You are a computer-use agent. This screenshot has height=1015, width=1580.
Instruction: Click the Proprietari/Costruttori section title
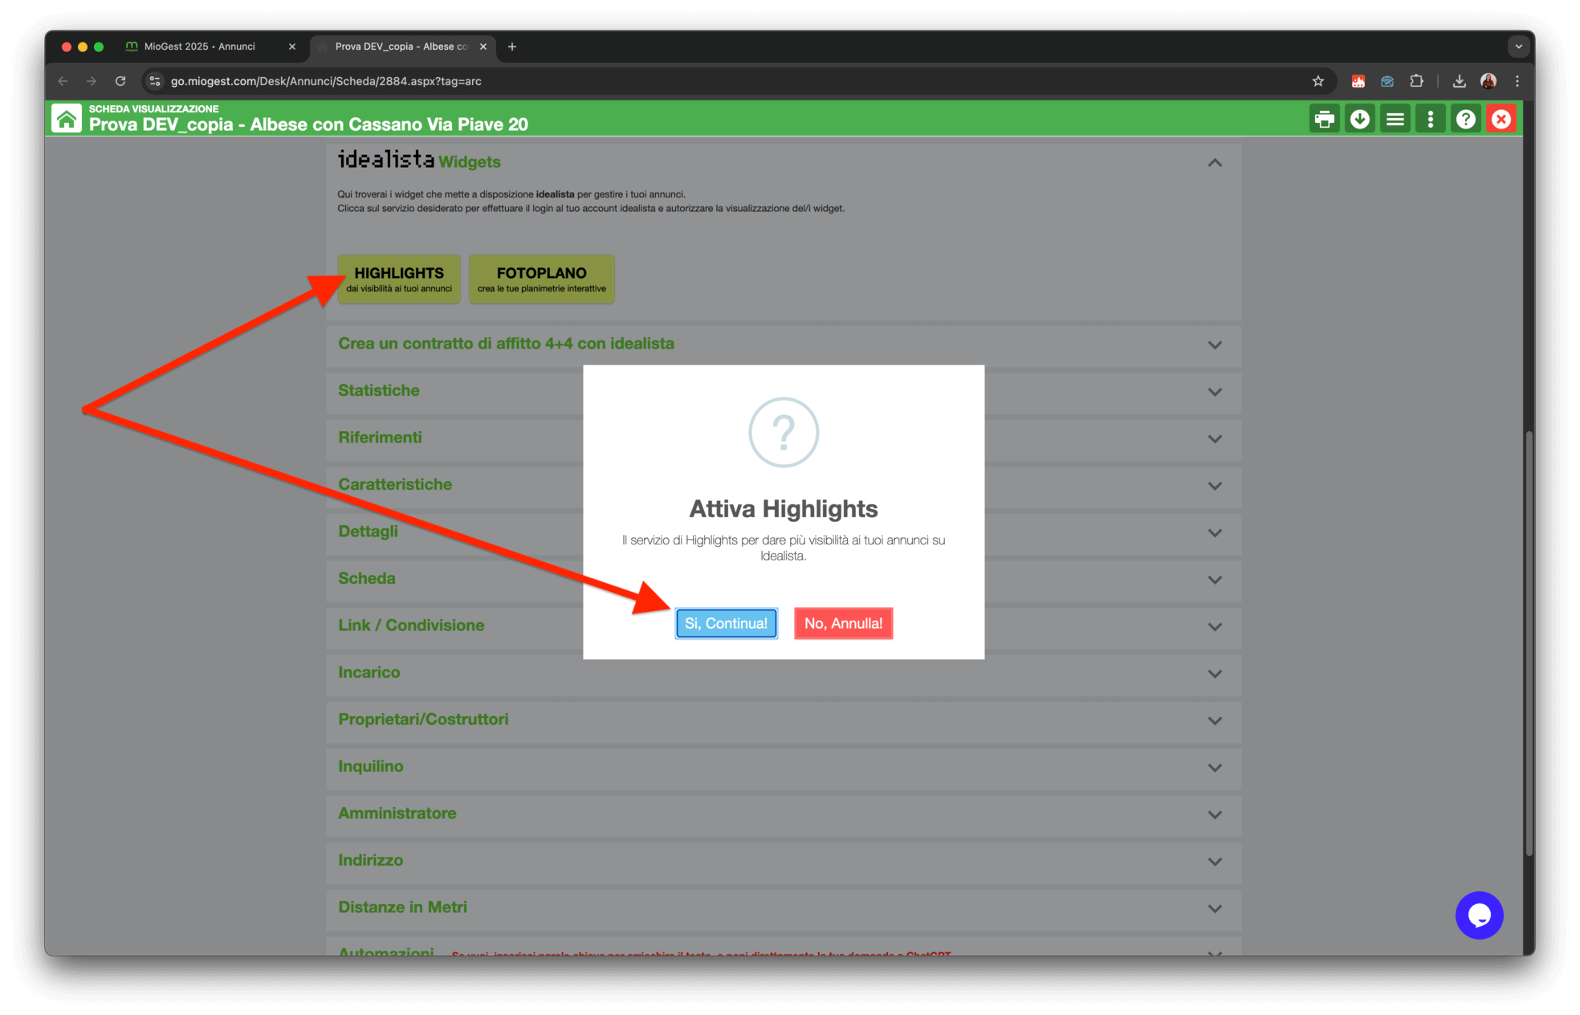423,719
